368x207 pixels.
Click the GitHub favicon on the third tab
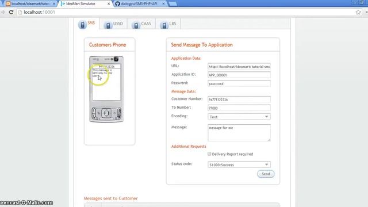pyautogui.click(x=117, y=3)
